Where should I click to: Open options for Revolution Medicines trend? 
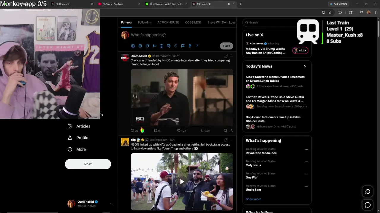click(x=306, y=150)
